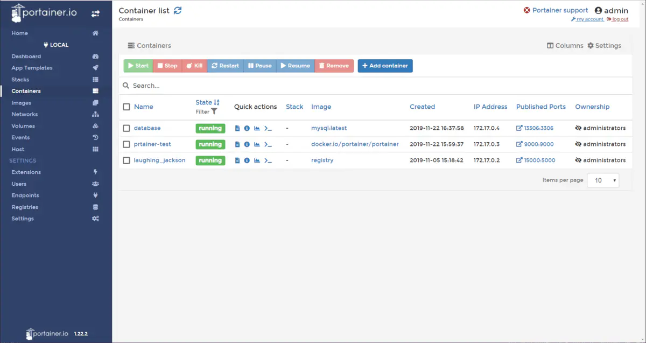This screenshot has height=343, width=646.
Task: Open the my account link
Action: pos(587,19)
